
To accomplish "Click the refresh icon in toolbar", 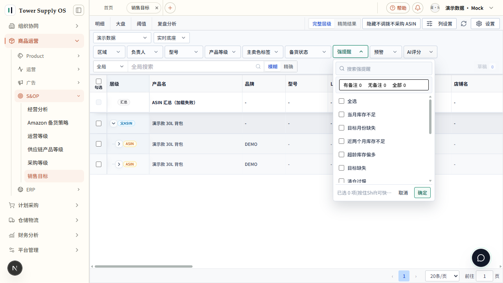I will pos(464,24).
